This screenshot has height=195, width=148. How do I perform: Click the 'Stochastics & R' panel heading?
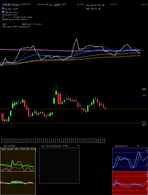point(121,146)
